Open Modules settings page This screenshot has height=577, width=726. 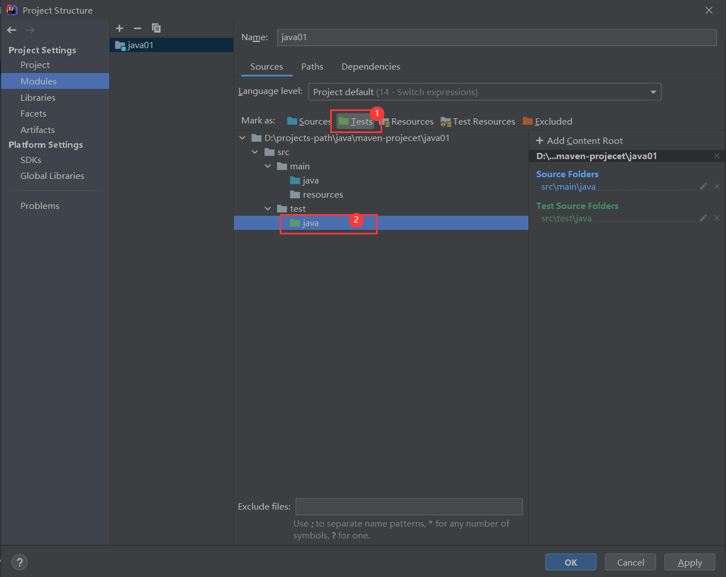(x=55, y=81)
